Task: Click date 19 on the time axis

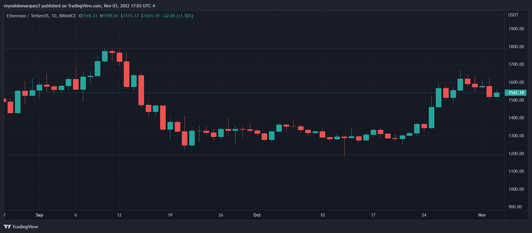Action: 170,215
